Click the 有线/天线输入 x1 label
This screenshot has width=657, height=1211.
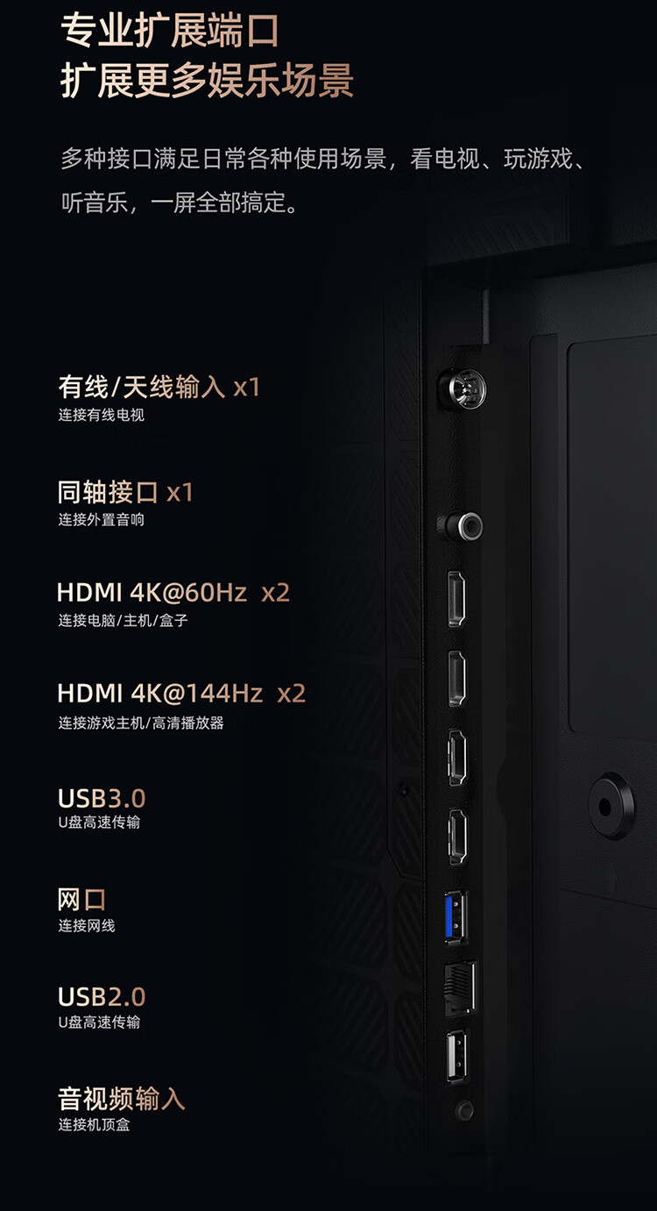tap(159, 387)
